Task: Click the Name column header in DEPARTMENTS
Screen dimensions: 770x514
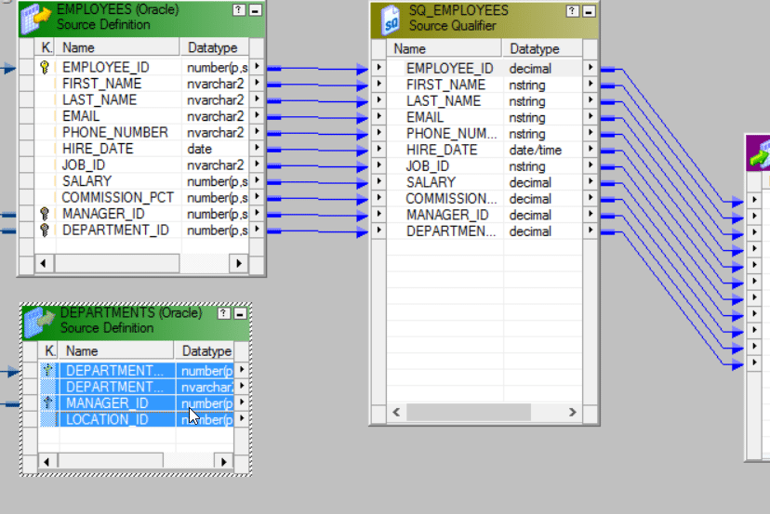Action: point(116,351)
